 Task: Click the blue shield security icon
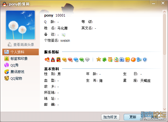click(x=145, y=60)
